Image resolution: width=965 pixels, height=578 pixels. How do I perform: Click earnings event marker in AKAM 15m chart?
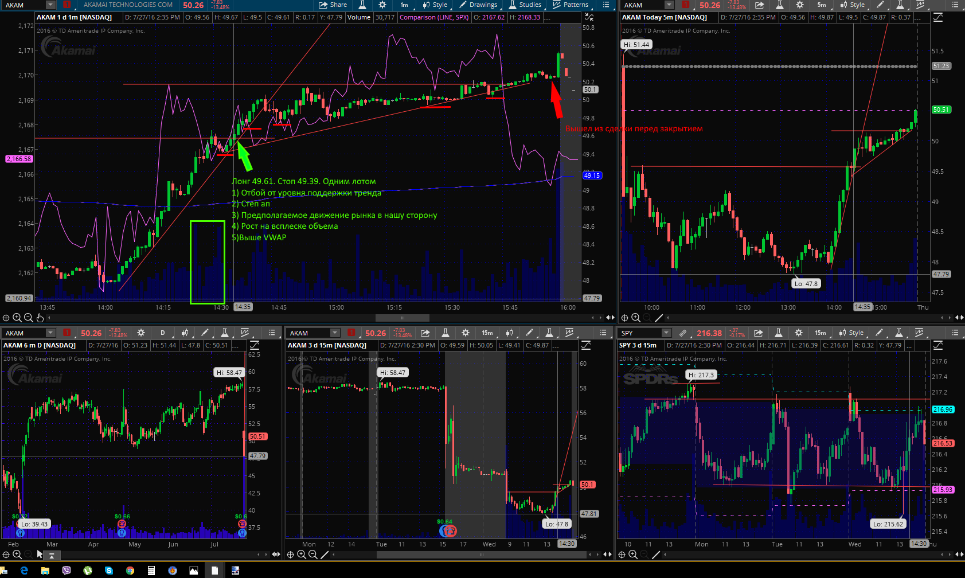pos(450,531)
